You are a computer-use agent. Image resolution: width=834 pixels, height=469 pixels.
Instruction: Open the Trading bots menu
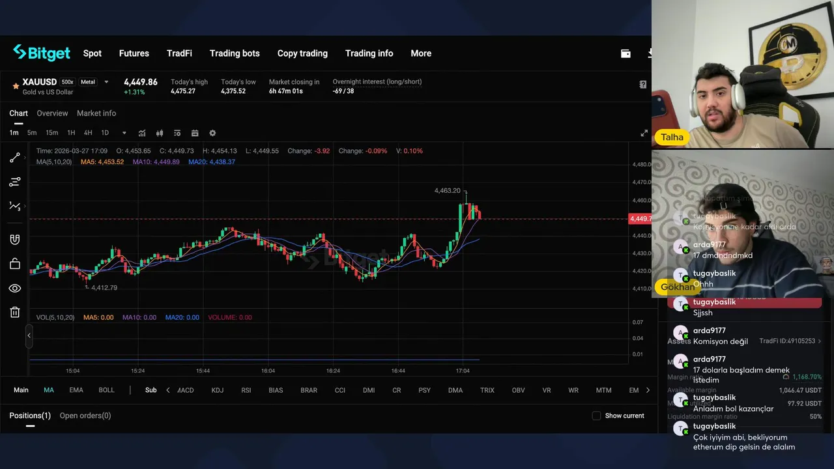click(235, 53)
